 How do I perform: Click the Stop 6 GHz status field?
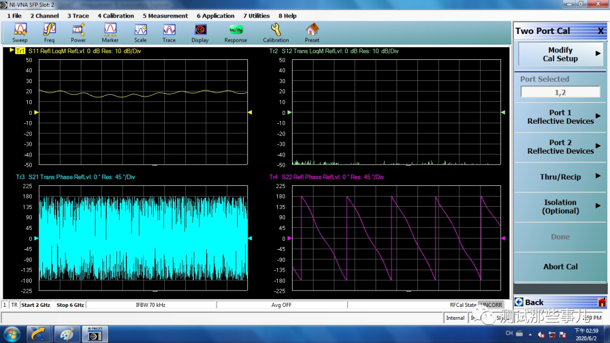click(x=70, y=305)
